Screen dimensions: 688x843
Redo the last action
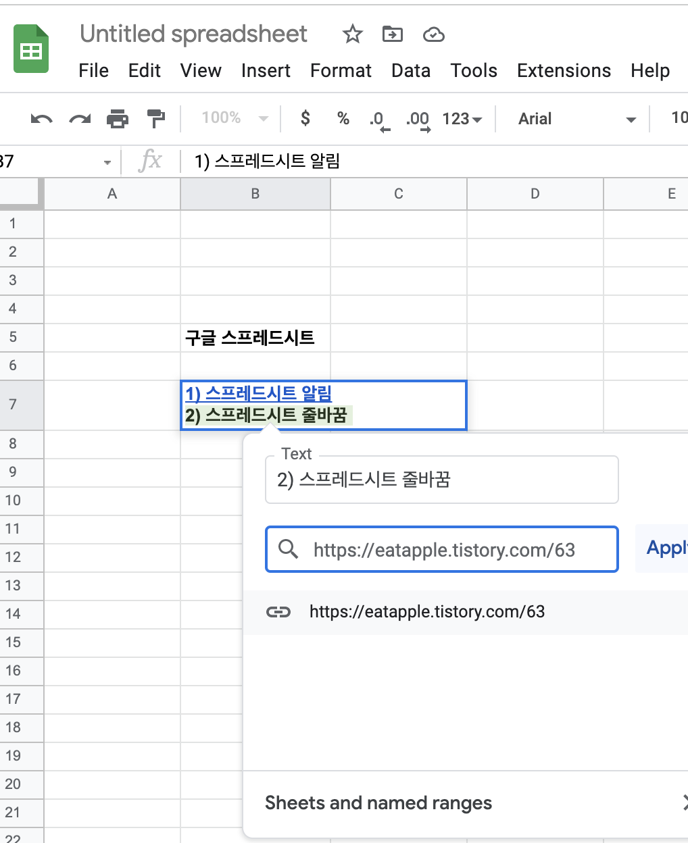[x=80, y=119]
